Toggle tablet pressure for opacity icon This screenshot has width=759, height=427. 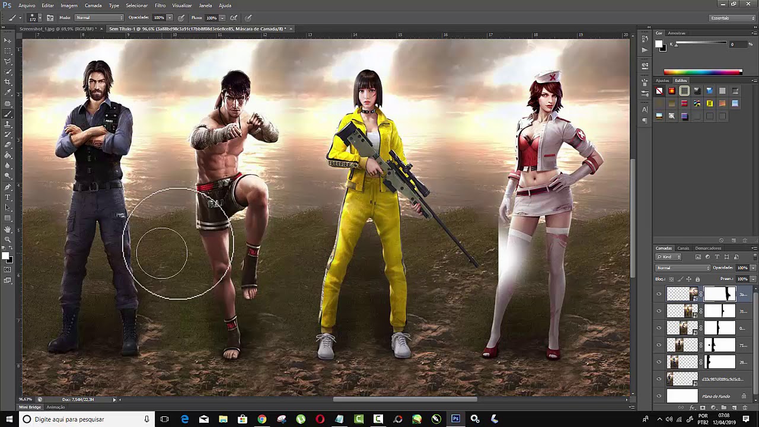pos(181,18)
